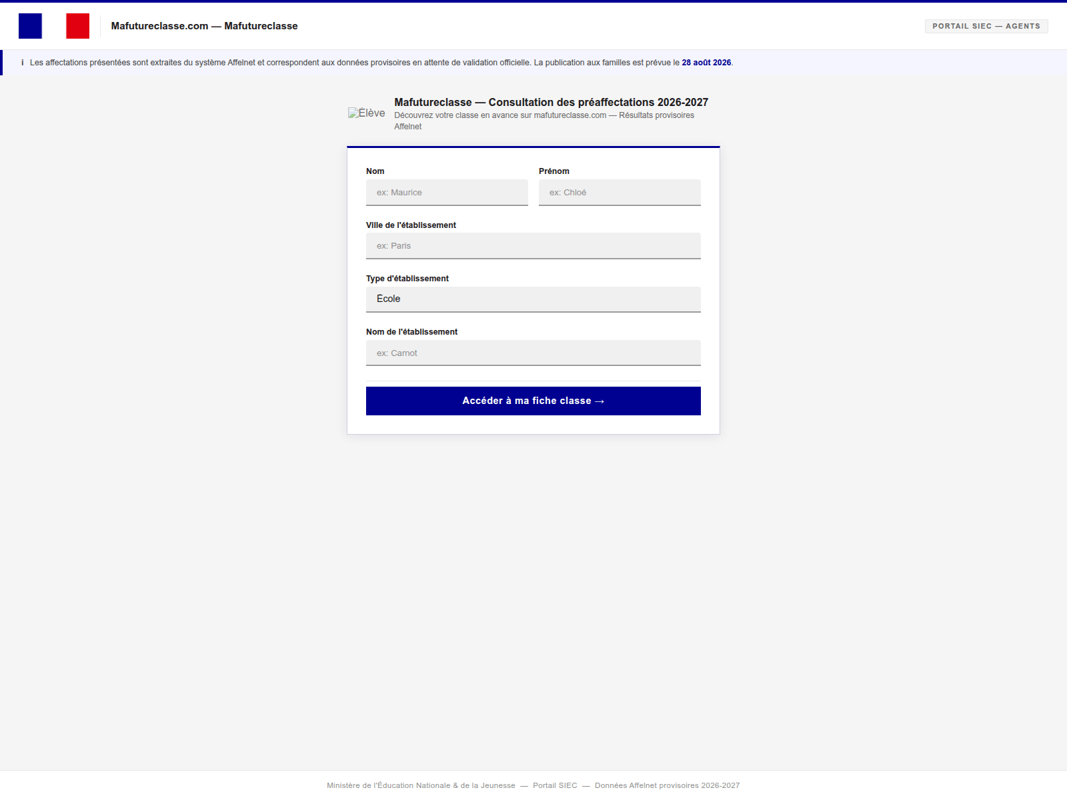Click the Nom de l'établissement field
This screenshot has height=800, width=1067.
coord(533,353)
